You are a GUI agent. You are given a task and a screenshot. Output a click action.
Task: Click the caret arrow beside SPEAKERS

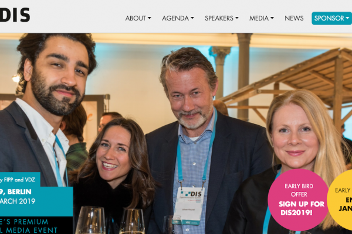tap(237, 18)
